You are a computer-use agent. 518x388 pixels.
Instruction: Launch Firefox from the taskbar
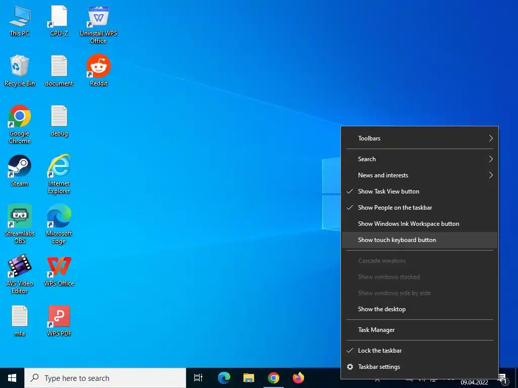tap(298, 378)
